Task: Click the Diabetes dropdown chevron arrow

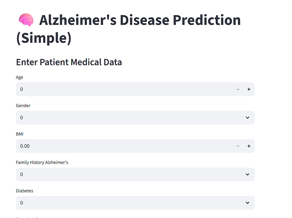Action: [x=247, y=203]
